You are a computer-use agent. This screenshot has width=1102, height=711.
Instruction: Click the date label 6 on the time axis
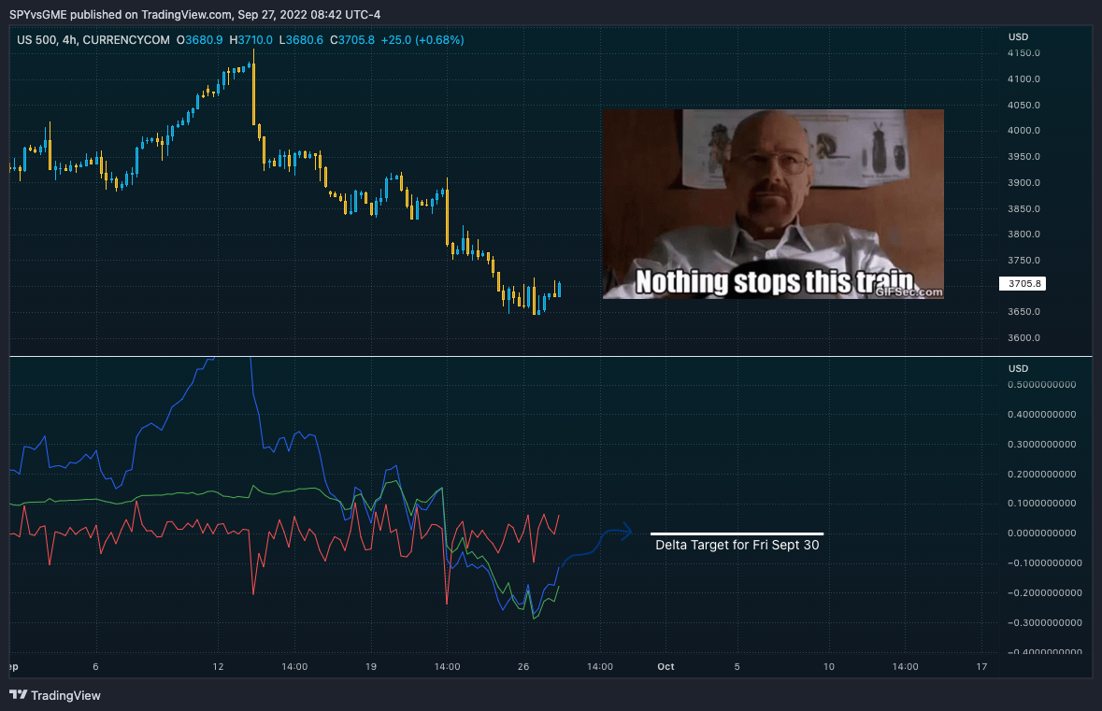tap(95, 666)
